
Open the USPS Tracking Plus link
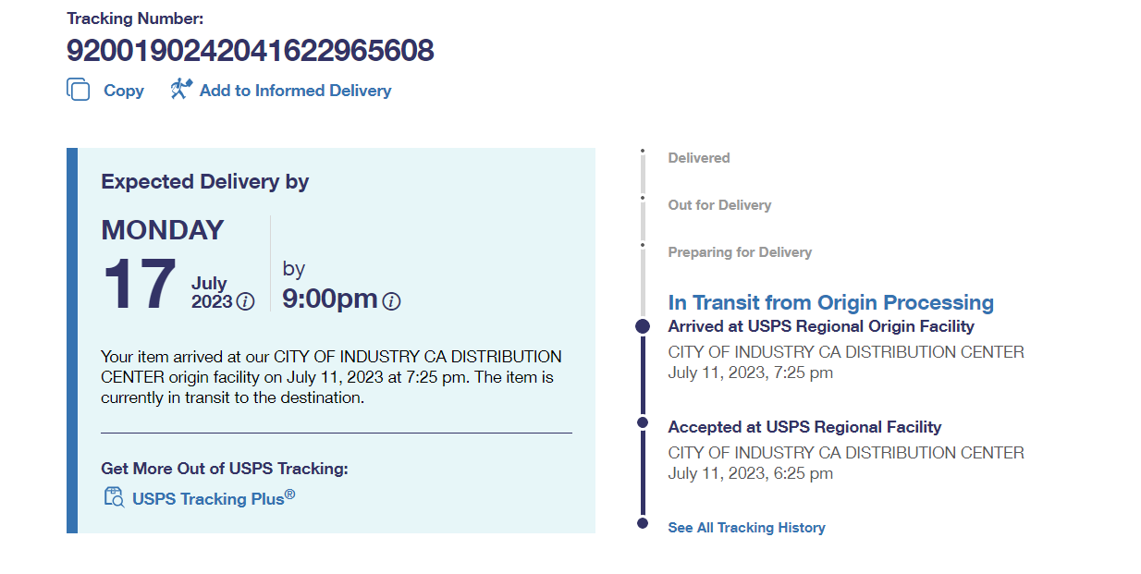[x=214, y=498]
